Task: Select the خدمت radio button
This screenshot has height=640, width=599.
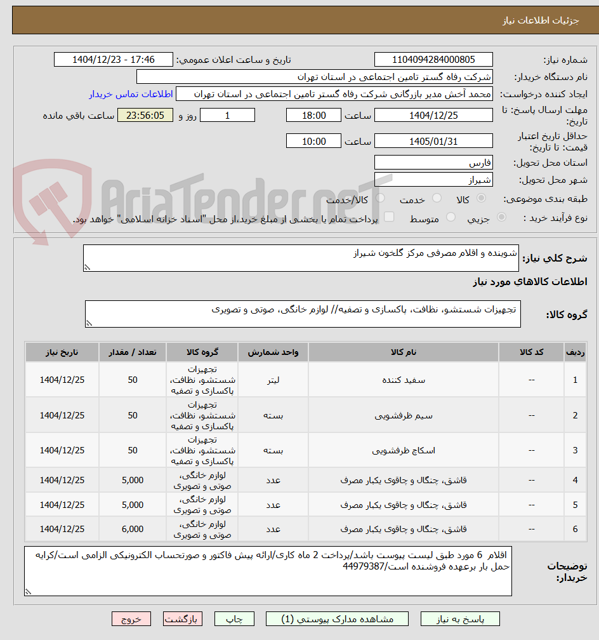Action: [x=437, y=198]
